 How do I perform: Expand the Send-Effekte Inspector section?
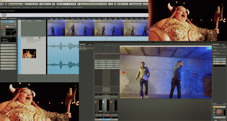[8, 60]
